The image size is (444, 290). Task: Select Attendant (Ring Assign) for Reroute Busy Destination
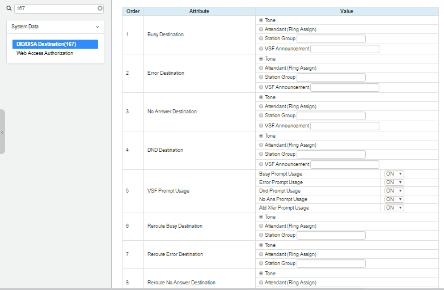(x=261, y=226)
